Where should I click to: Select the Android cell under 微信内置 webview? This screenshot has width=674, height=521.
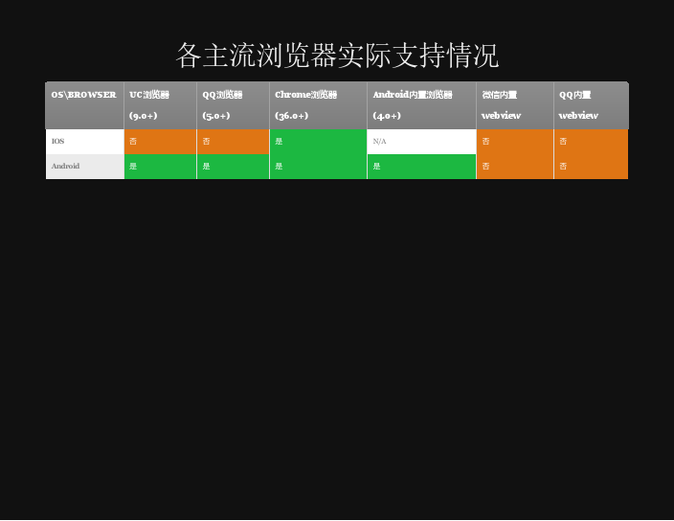click(514, 167)
